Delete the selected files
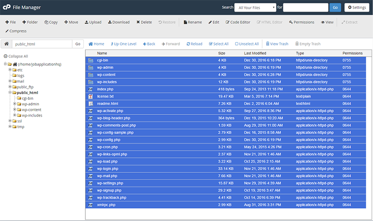 tap(144, 22)
